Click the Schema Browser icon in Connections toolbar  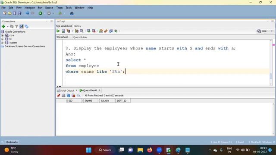click(x=22, y=26)
